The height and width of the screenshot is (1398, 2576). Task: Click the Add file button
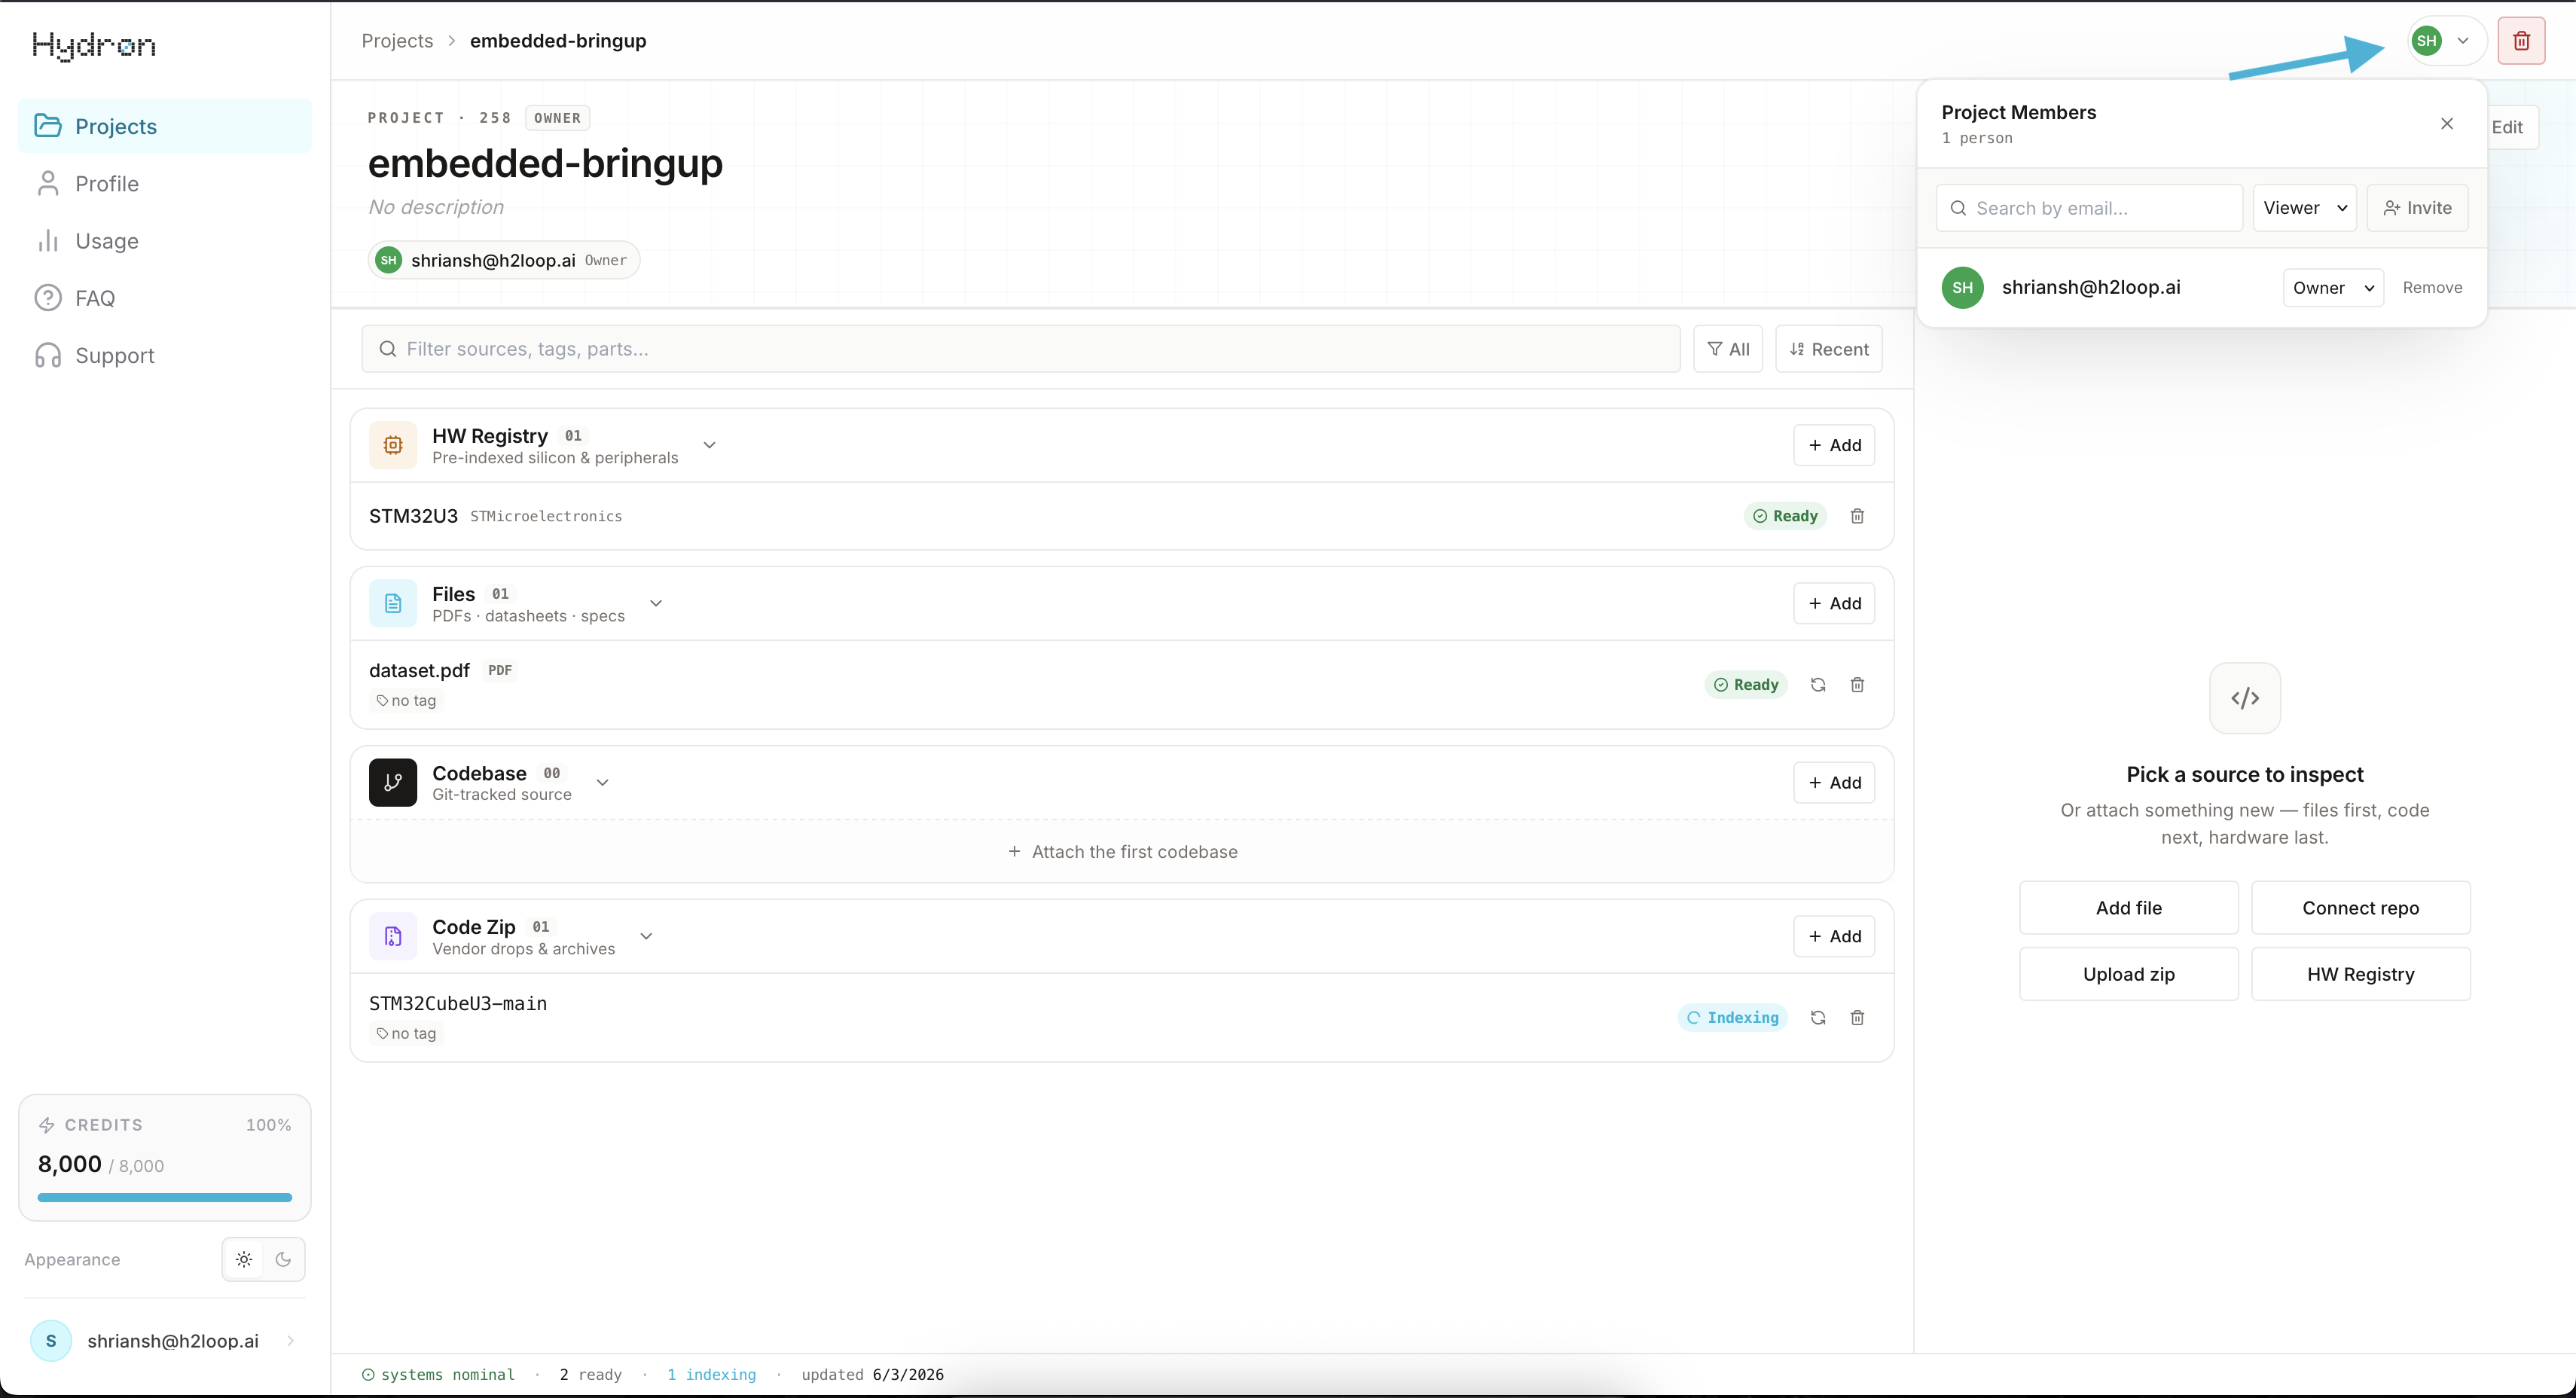(2128, 908)
